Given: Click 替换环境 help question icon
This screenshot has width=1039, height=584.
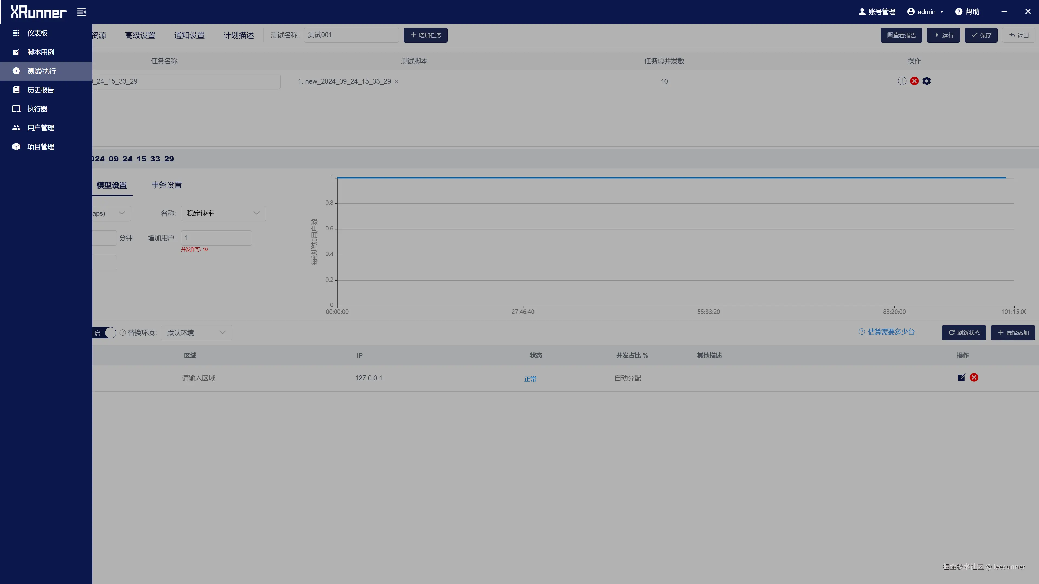Looking at the screenshot, I should click(x=123, y=333).
